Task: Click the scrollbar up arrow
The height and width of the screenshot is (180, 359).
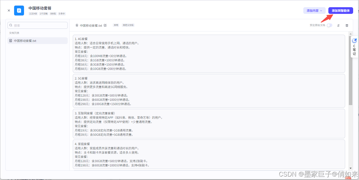Action: pos(350,34)
